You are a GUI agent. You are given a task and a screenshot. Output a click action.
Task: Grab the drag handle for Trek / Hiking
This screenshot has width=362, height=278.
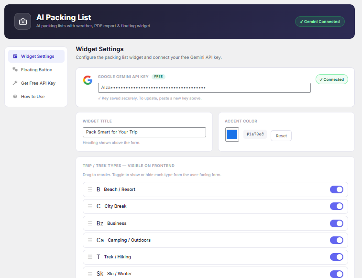[x=90, y=257]
